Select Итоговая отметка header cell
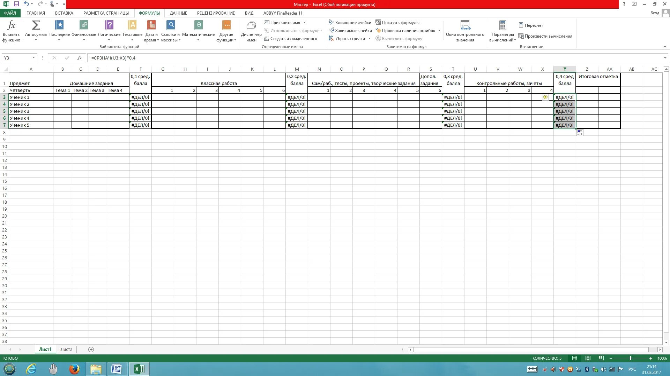 coord(598,80)
